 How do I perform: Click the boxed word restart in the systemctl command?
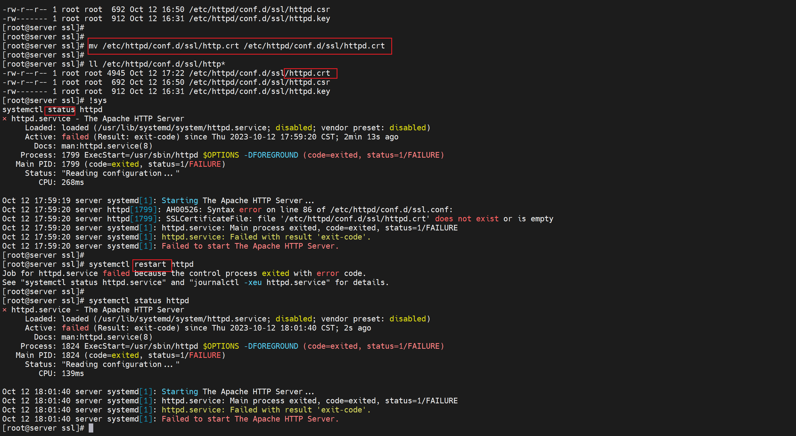(x=150, y=264)
